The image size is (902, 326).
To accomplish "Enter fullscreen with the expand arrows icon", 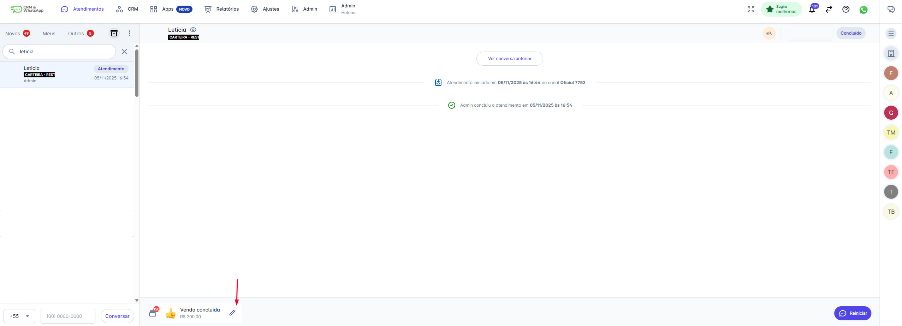I will pyautogui.click(x=751, y=10).
